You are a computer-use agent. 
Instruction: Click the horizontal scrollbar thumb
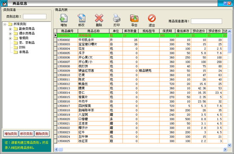pyautogui.click(x=60, y=149)
